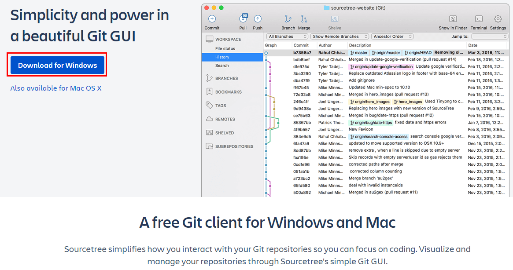Image resolution: width=513 pixels, height=270 pixels.
Task: Click the Workspace monitor icon
Action: tap(210, 39)
